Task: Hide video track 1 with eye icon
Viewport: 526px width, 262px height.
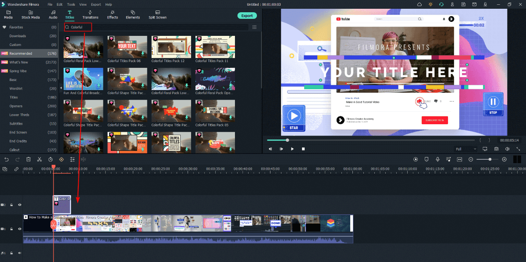Action: [19, 229]
